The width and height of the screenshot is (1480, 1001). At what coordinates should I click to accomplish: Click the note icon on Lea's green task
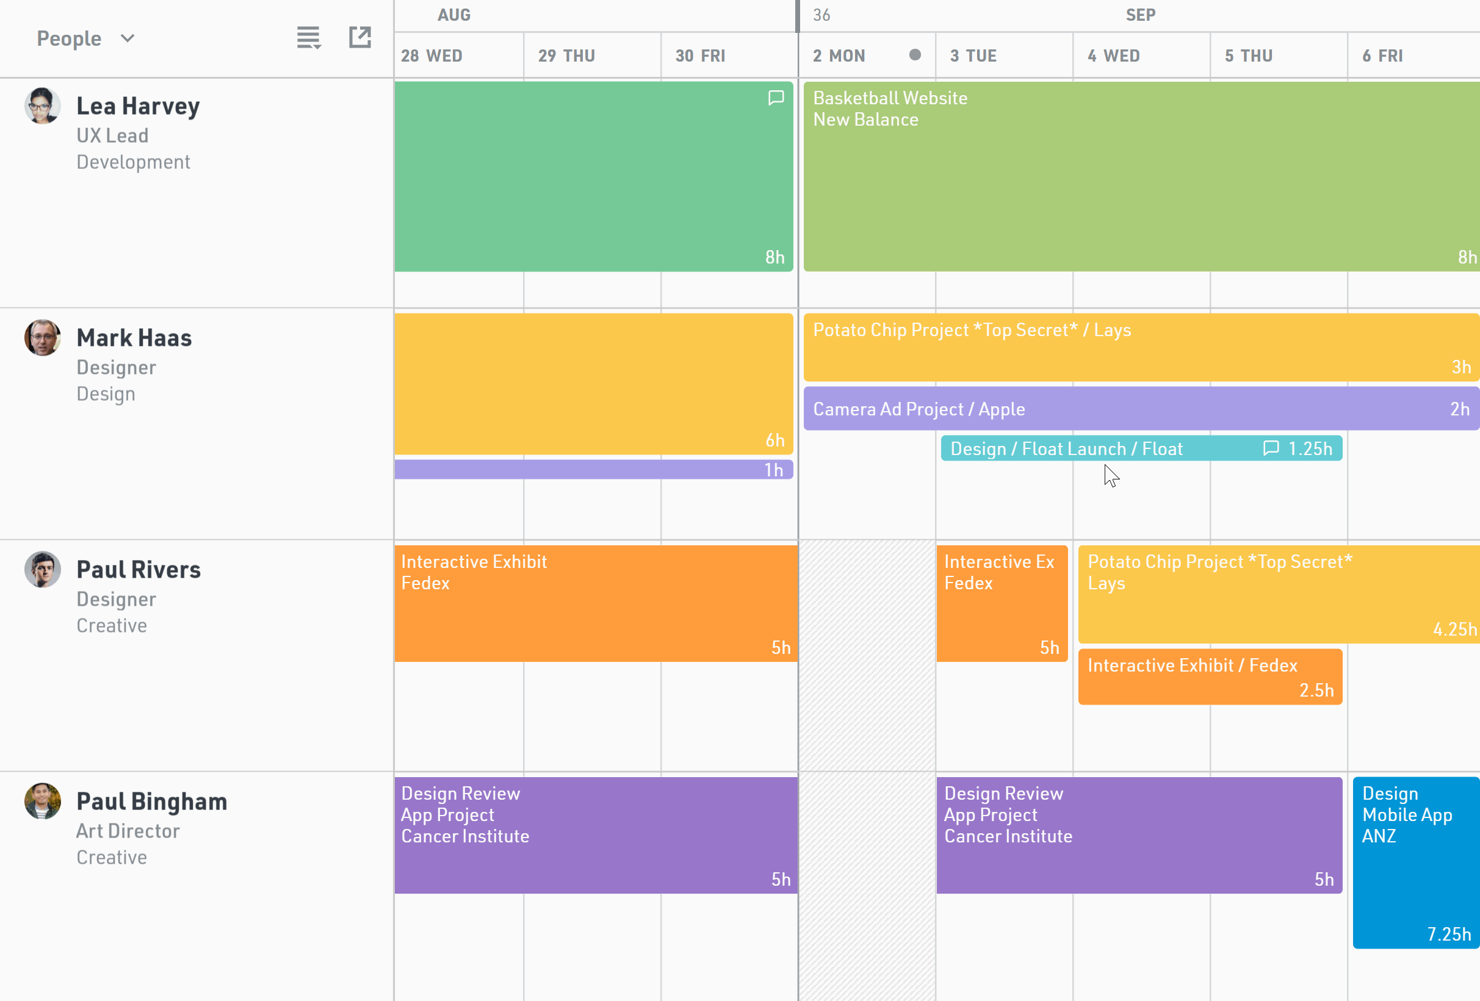776,98
